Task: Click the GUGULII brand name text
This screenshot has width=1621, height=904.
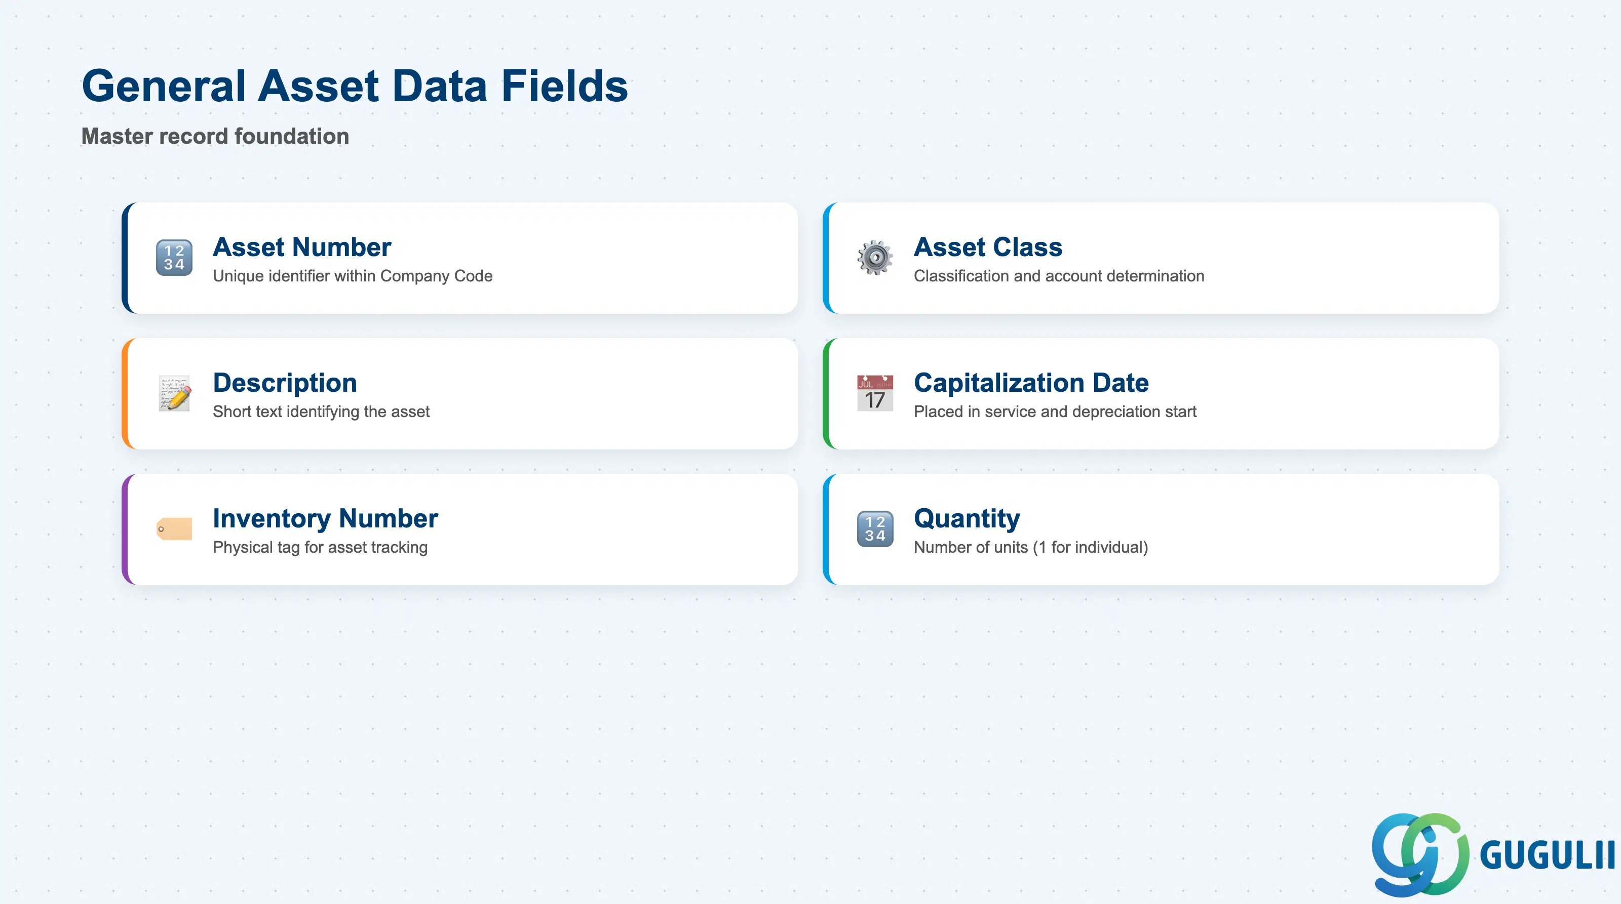Action: [x=1548, y=855]
